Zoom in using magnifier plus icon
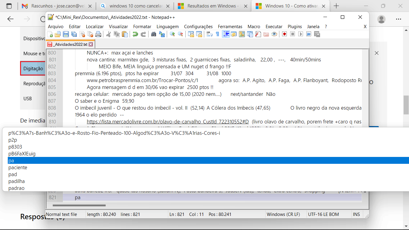 (172, 34)
